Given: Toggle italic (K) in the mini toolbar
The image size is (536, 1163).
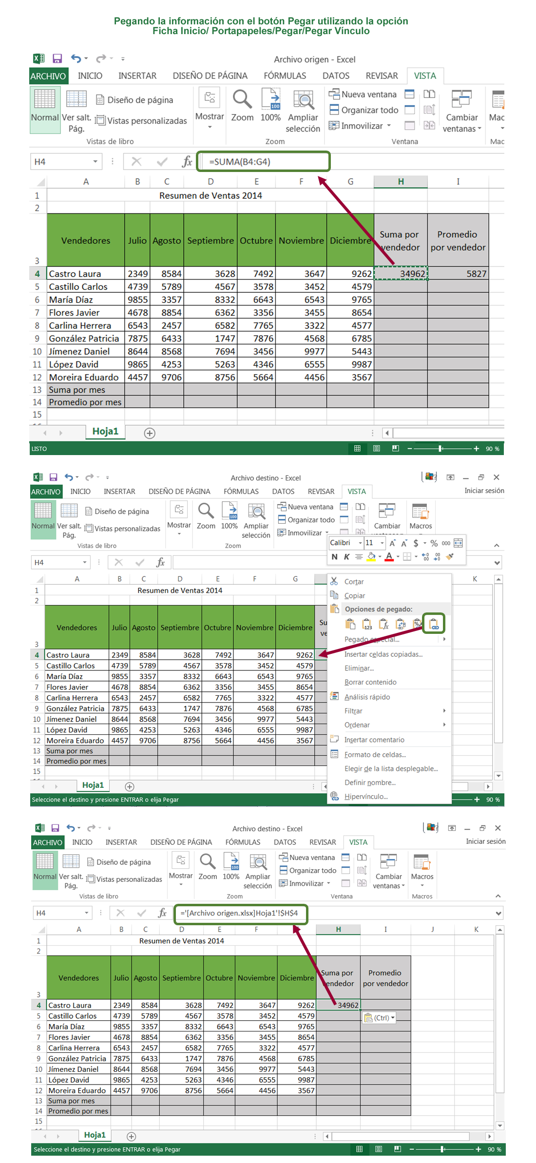Looking at the screenshot, I should (346, 556).
